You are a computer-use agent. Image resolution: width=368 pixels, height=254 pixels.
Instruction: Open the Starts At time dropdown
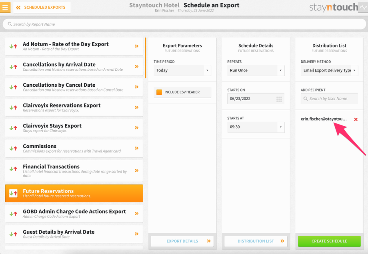256,127
